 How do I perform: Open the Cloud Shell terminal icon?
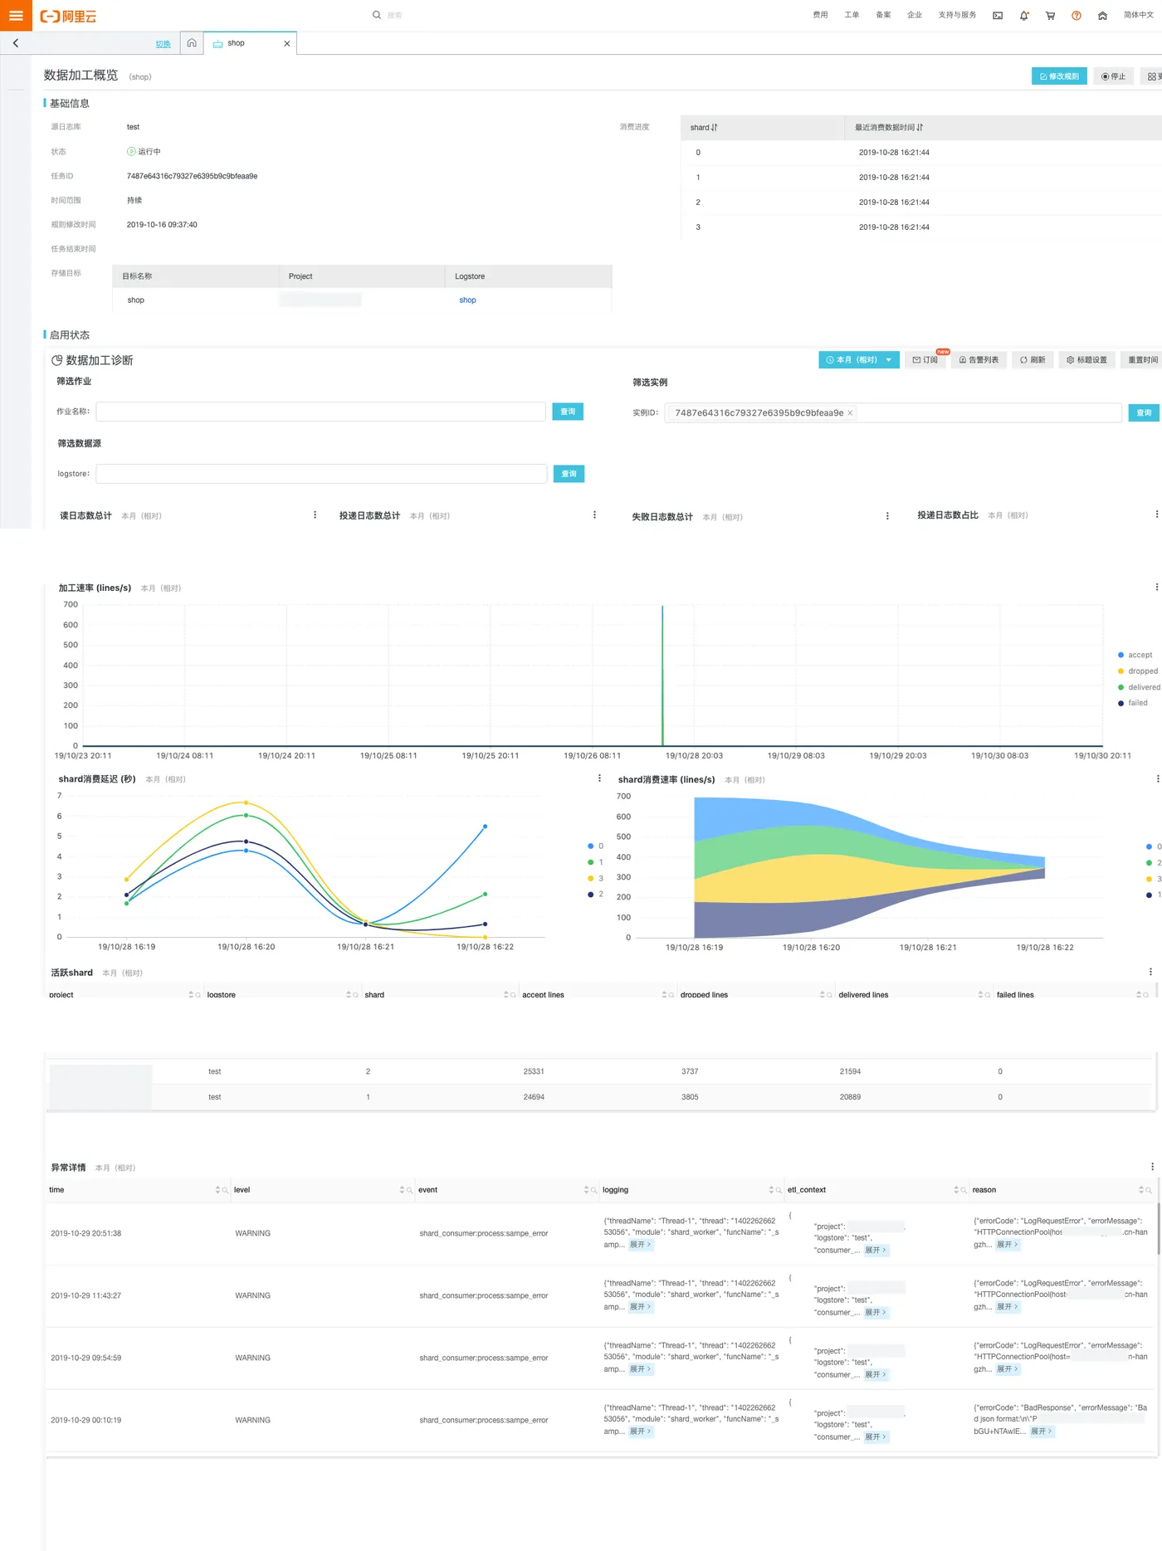[998, 15]
